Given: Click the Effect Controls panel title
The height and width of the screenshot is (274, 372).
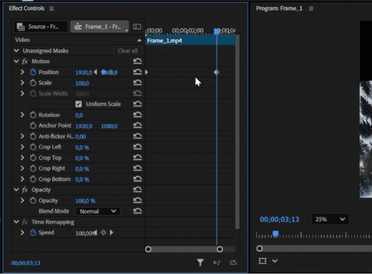Looking at the screenshot, I should coord(27,8).
